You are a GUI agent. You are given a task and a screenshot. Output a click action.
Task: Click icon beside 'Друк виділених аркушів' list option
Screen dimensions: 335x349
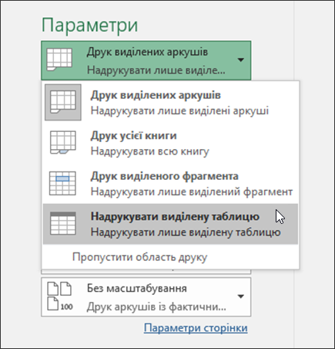63,102
